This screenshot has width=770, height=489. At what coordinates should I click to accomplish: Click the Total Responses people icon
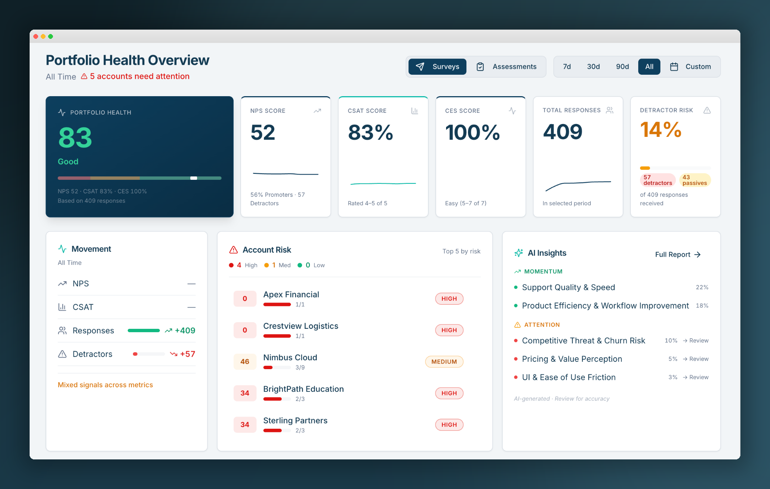tap(610, 110)
